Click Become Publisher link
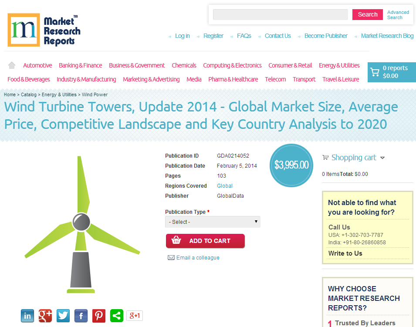The image size is (416, 327). pyautogui.click(x=326, y=36)
